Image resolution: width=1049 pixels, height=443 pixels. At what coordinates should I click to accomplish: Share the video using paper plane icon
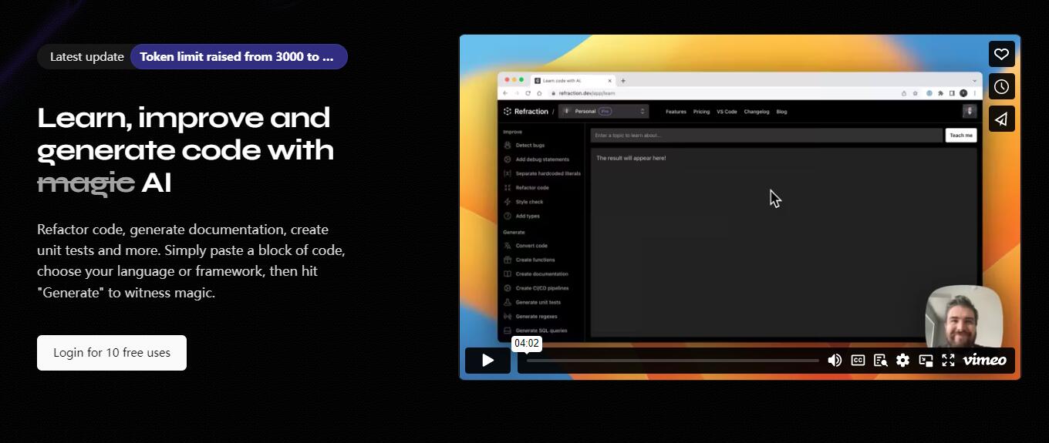(x=1001, y=119)
